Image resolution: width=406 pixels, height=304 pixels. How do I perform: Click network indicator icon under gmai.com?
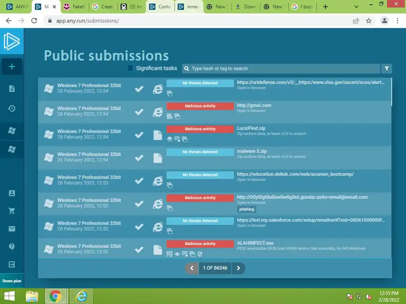click(x=170, y=116)
